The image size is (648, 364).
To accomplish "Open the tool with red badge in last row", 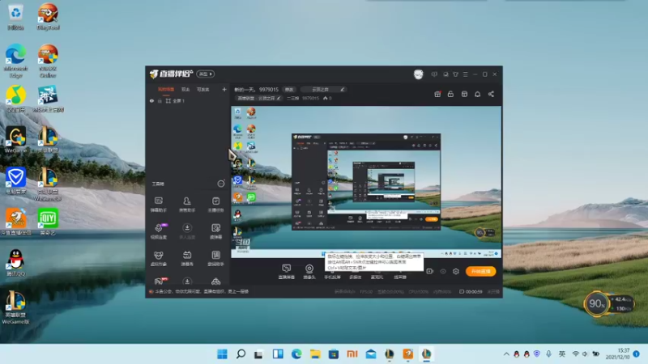I will [x=159, y=281].
